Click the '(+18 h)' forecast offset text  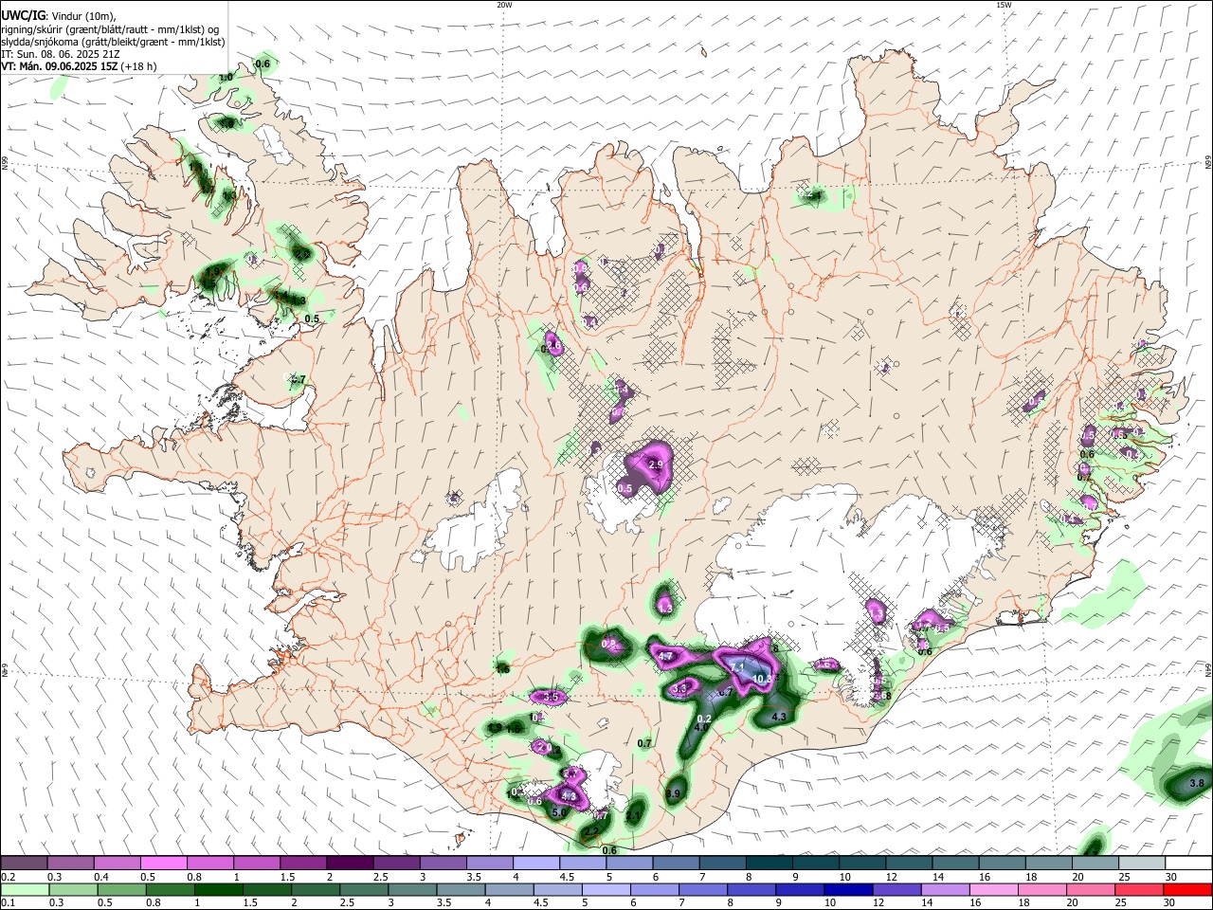tap(139, 66)
